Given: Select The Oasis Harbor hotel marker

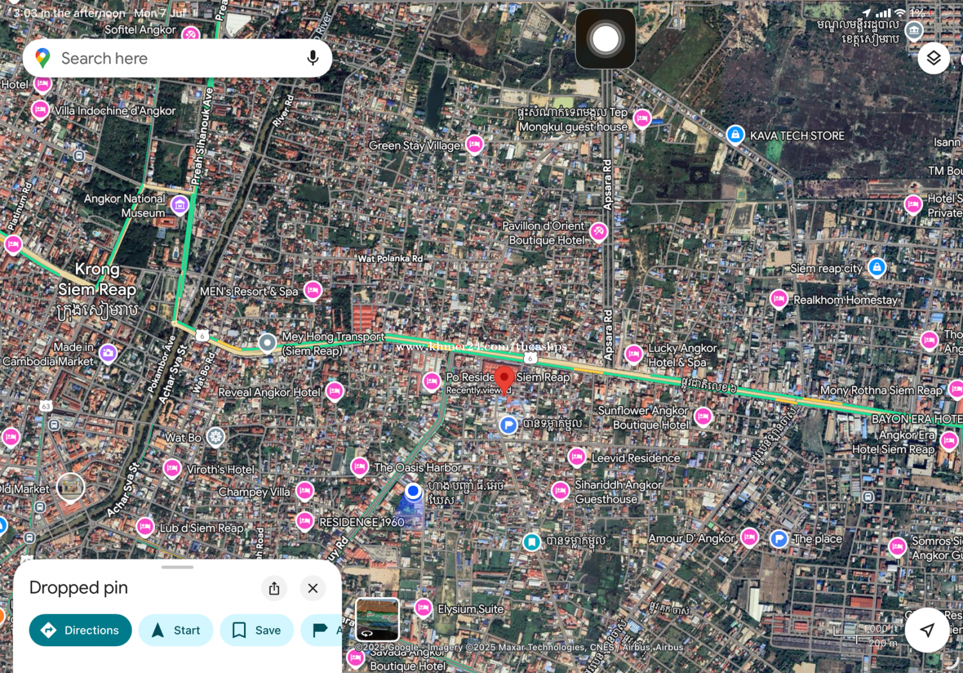Looking at the screenshot, I should [360, 466].
